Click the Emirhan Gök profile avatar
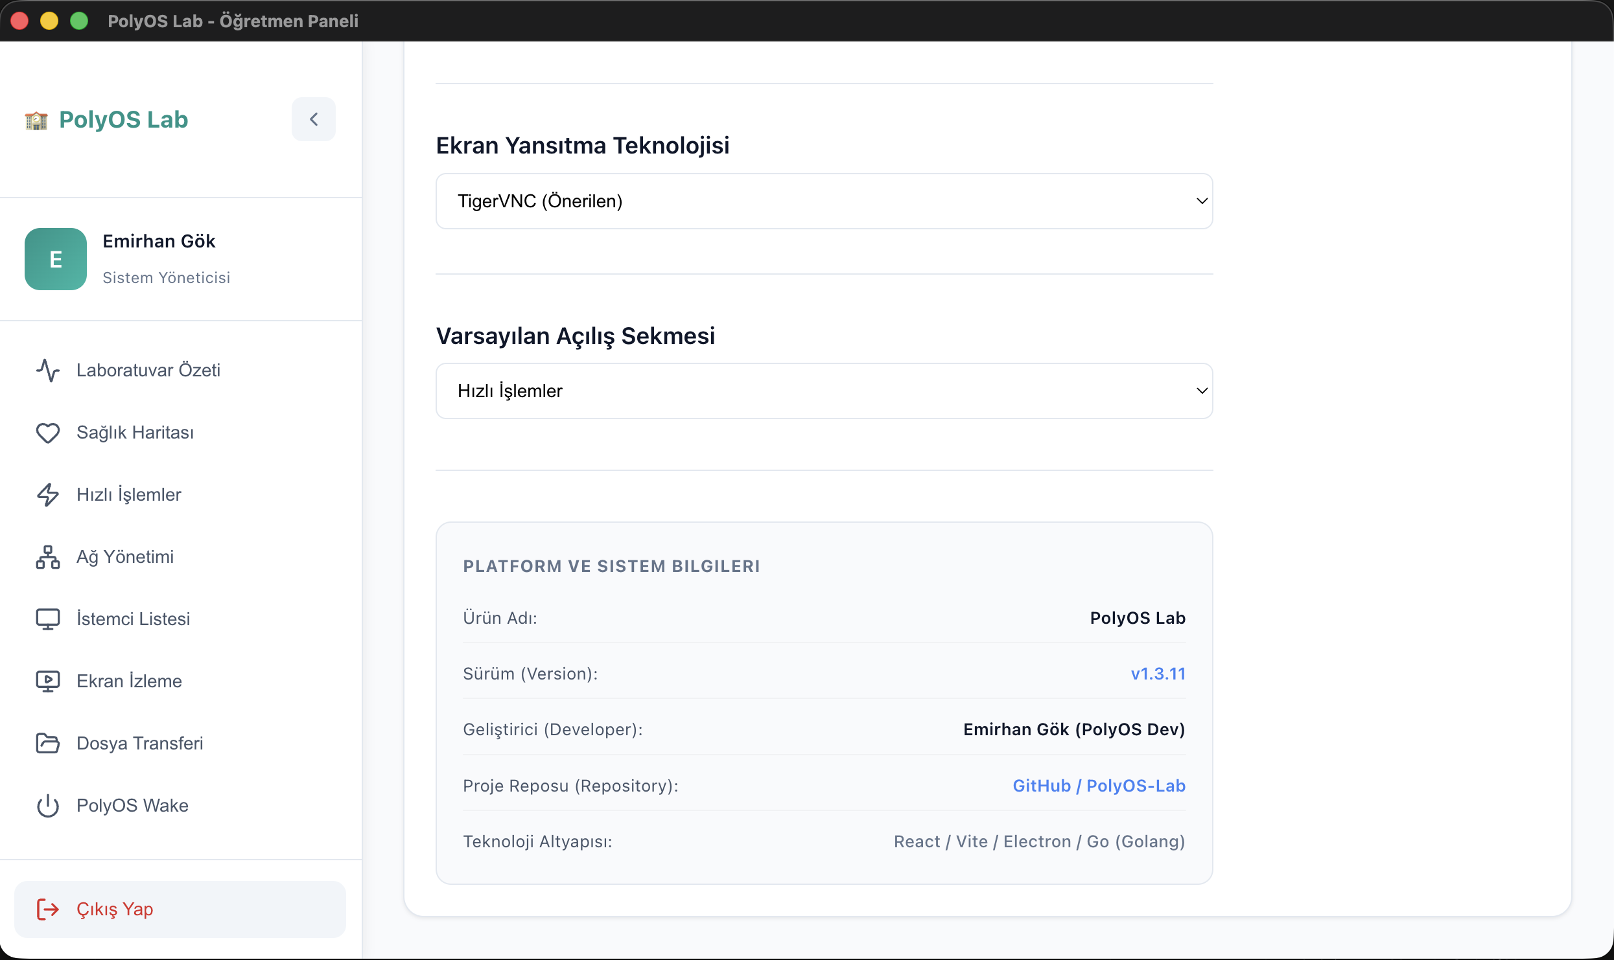The image size is (1614, 960). click(56, 259)
